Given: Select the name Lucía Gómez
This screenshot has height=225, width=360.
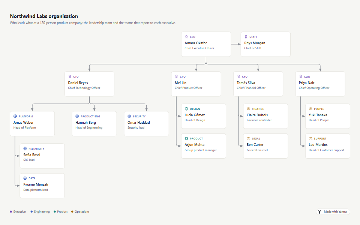Looking at the screenshot, I should pos(195,115).
